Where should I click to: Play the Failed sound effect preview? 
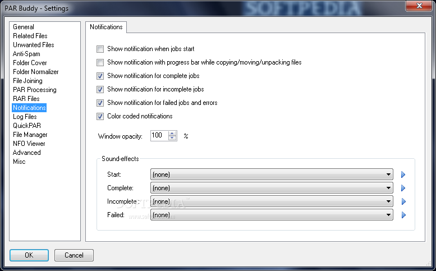pyautogui.click(x=403, y=215)
